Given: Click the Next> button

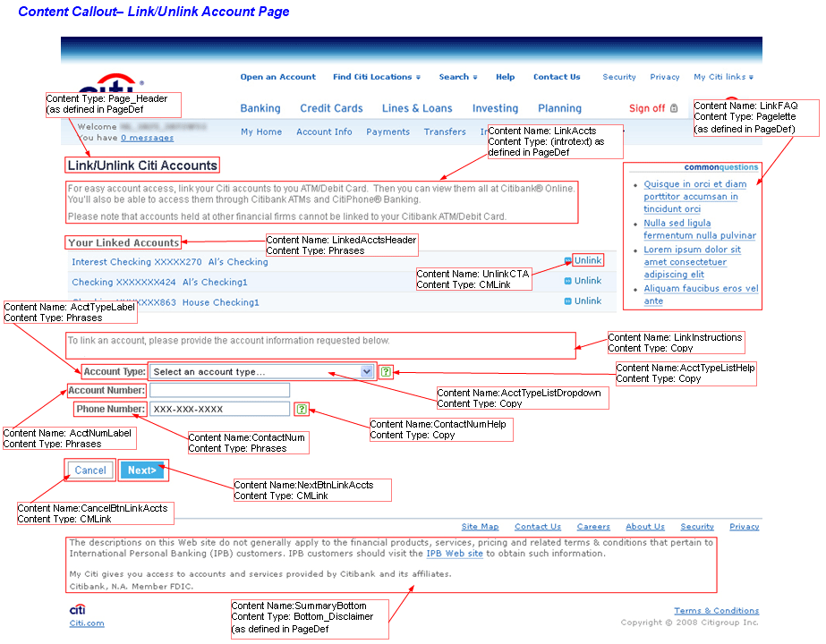Looking at the screenshot, I should pos(142,470).
